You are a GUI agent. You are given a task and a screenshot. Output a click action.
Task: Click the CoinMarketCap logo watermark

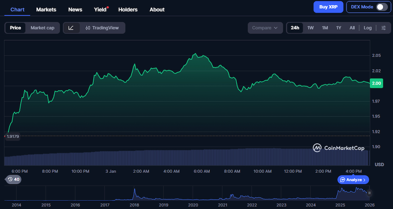coord(339,148)
